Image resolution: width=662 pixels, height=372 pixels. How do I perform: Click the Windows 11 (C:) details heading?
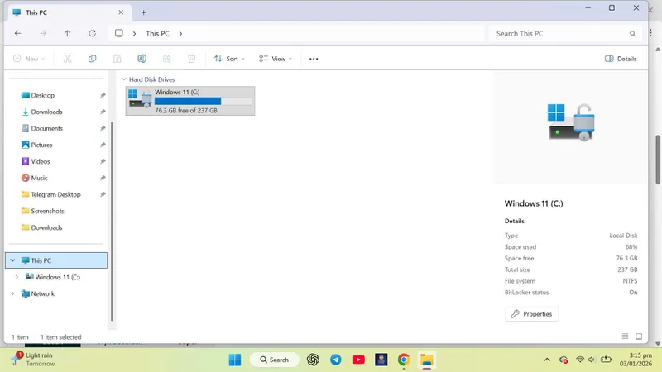point(534,203)
